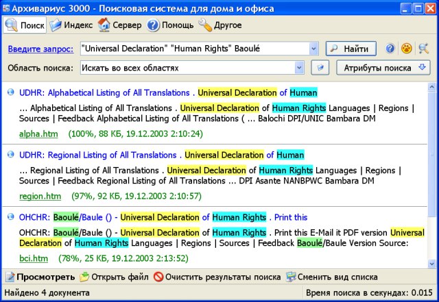439x302 pixels.
Task: Open the Помощь tab
Action: coord(170,25)
